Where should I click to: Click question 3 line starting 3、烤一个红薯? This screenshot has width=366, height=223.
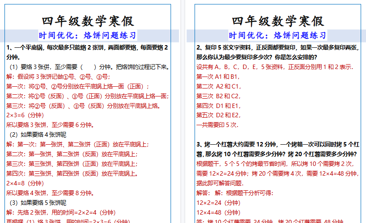(x=278, y=145)
